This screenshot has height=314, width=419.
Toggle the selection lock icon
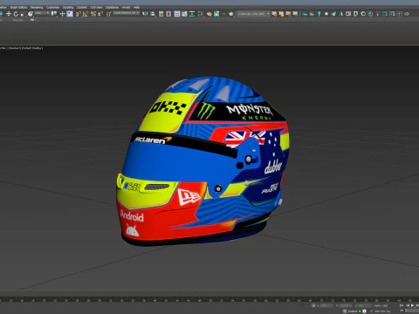(313, 305)
